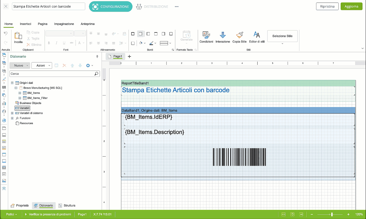Add a new page with plus icon

[129, 57]
